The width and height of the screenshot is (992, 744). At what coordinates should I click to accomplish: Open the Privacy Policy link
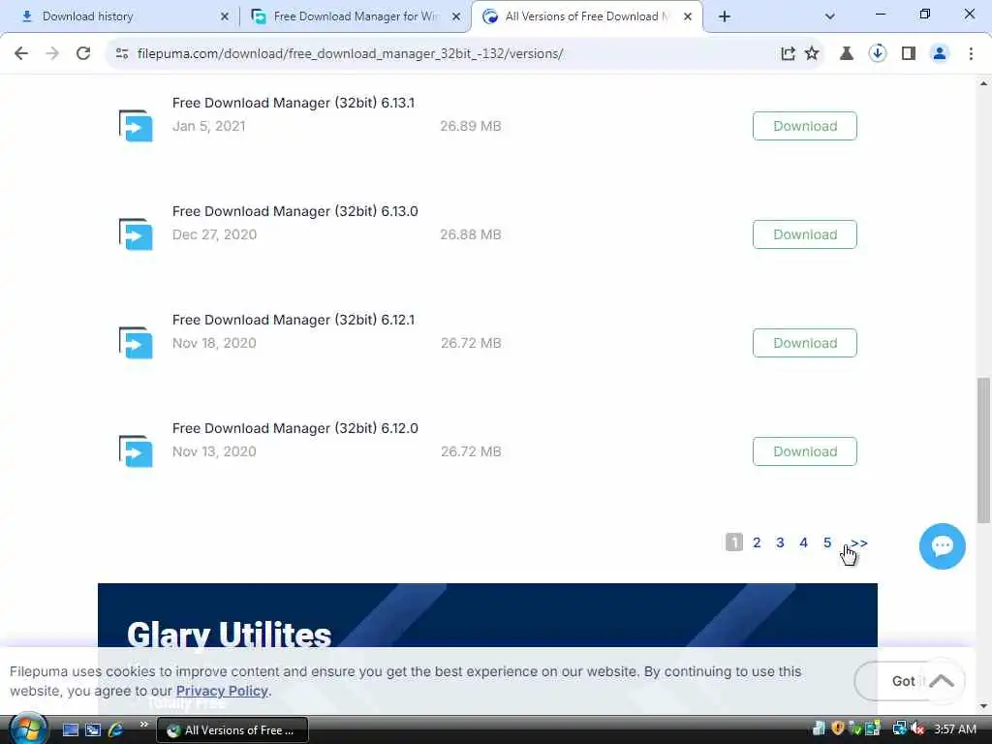point(222,691)
